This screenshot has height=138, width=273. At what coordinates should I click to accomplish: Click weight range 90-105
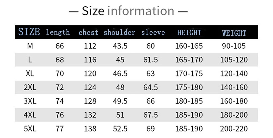point(234,46)
